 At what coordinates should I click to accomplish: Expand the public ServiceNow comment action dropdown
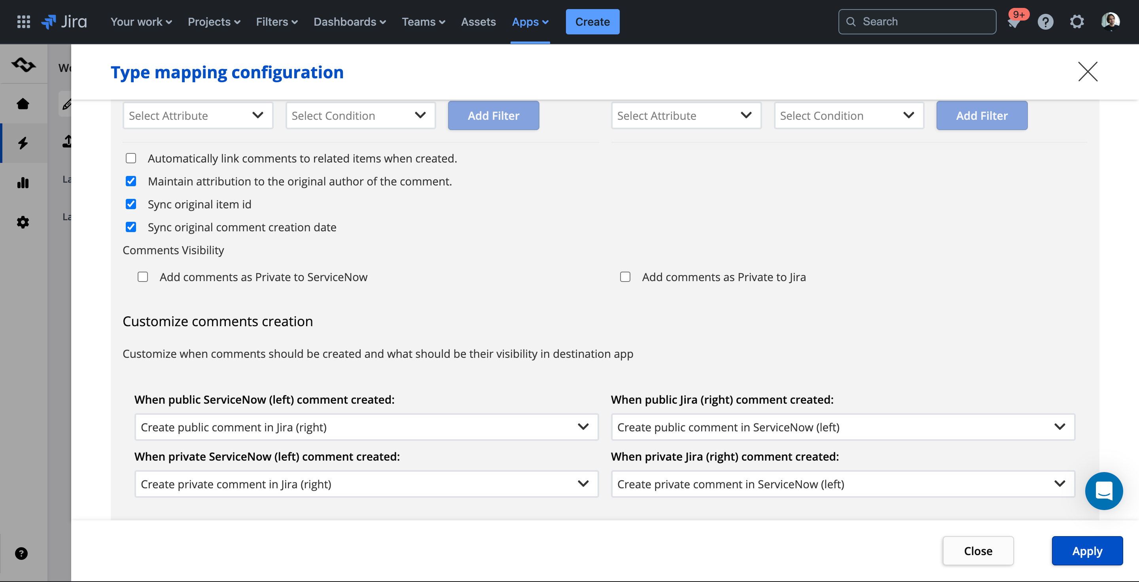point(366,427)
